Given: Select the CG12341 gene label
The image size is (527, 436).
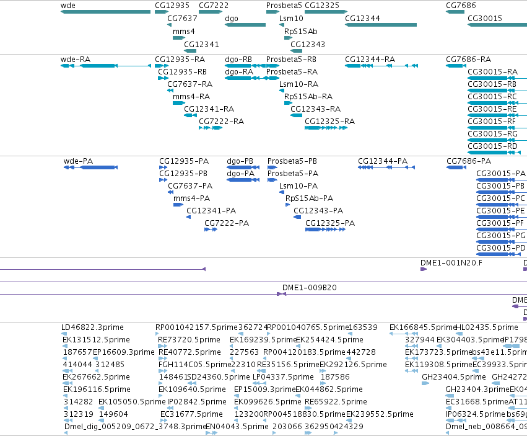Looking at the screenshot, I should pos(201,45).
